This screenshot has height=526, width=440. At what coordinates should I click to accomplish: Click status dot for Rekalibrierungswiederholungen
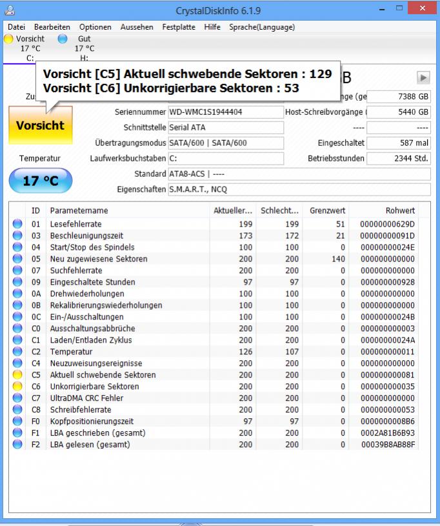click(x=17, y=305)
